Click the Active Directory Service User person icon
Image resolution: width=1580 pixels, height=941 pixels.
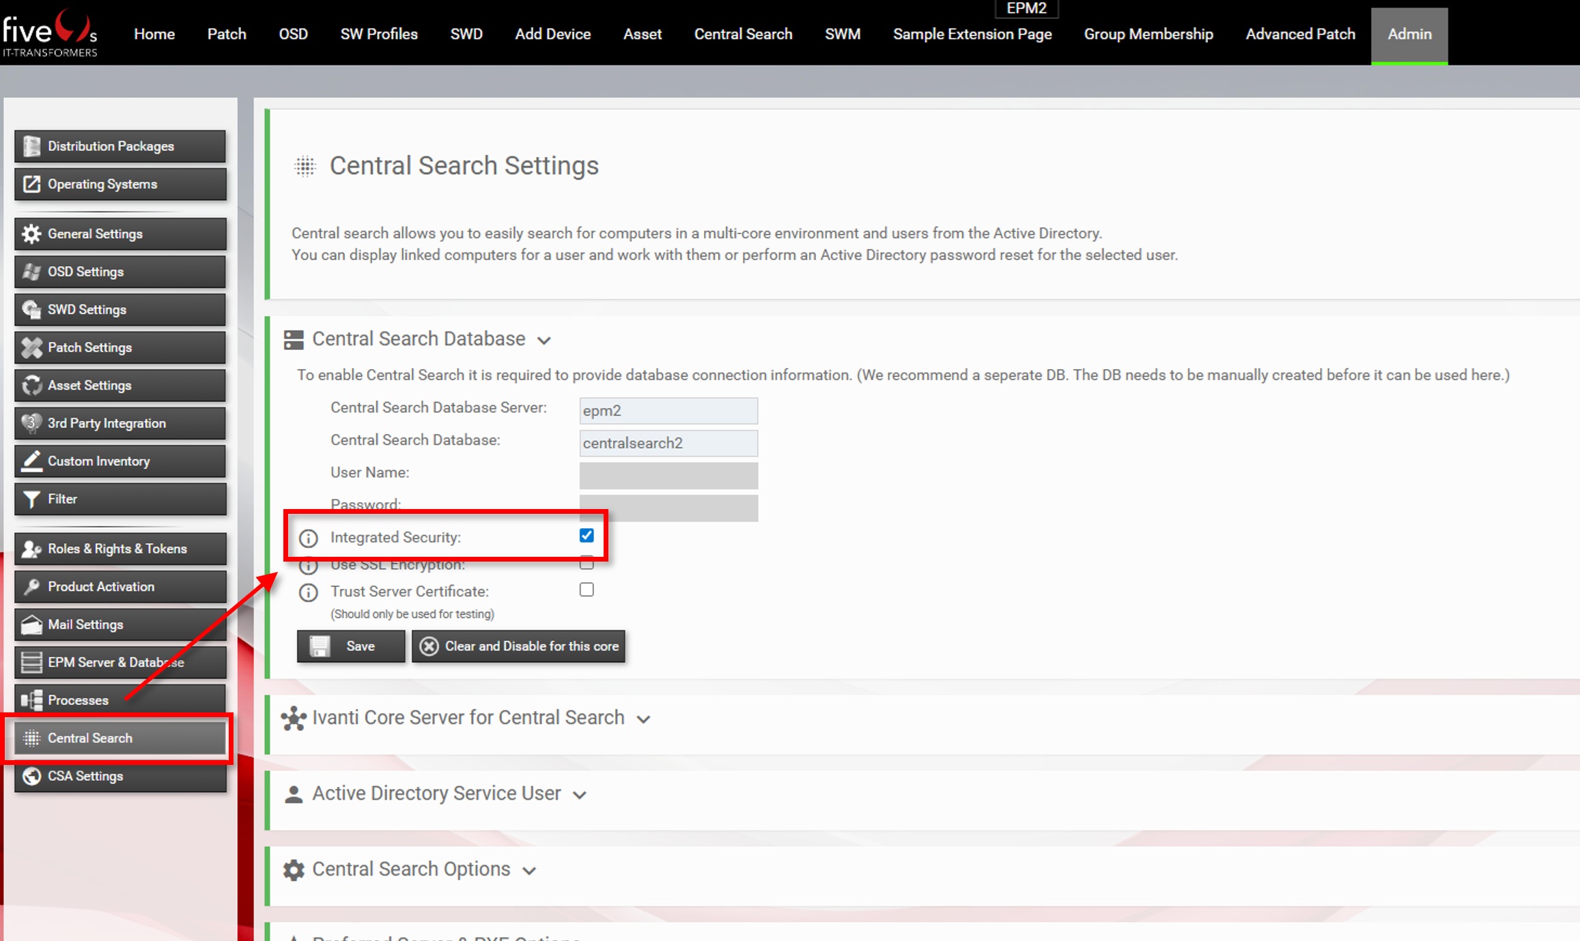(x=294, y=794)
